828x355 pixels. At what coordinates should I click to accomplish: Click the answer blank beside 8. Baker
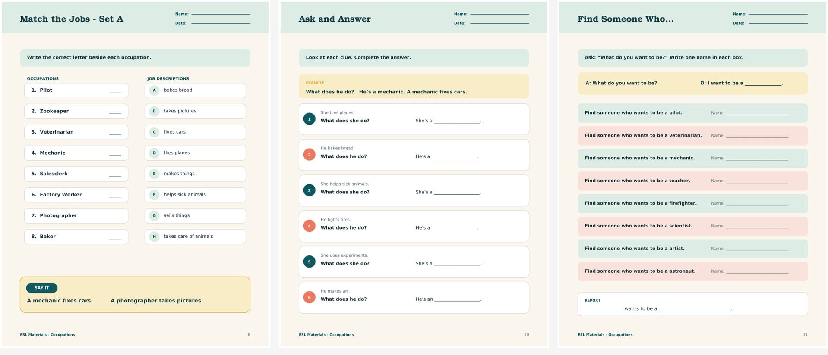click(x=115, y=238)
